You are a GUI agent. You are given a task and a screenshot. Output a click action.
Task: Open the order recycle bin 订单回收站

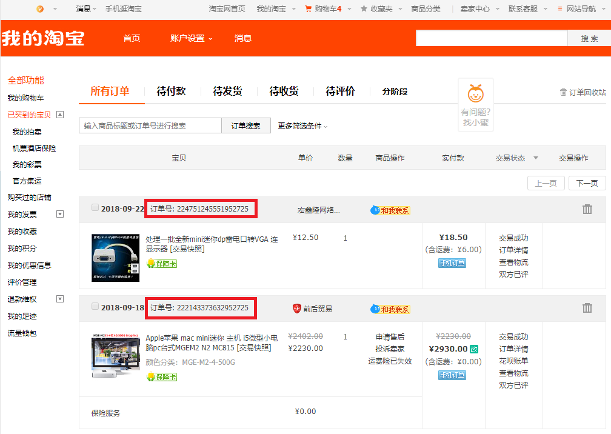tap(583, 92)
